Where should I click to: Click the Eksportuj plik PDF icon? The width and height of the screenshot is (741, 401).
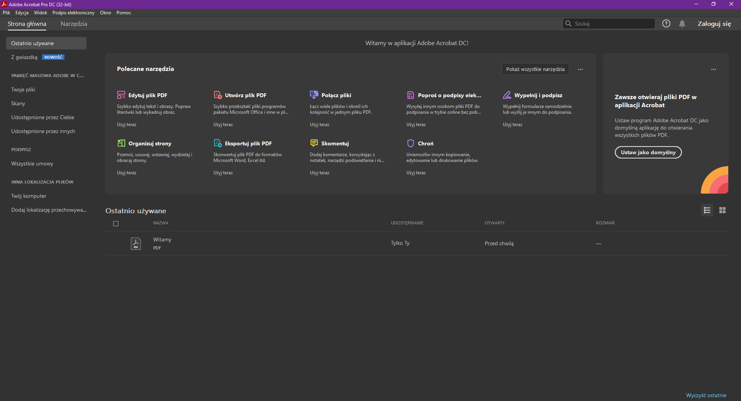[218, 143]
